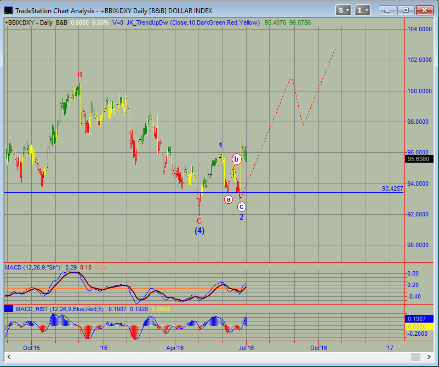Click the right arrow of horizontal scrollbar
Screen dimensions: 439x367
click(x=429, y=357)
